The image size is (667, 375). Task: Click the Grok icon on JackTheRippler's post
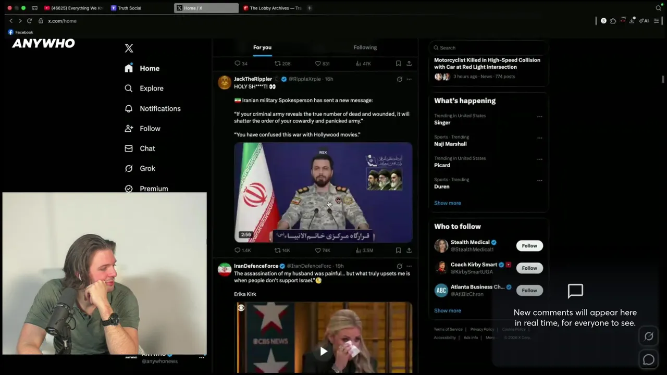[399, 79]
